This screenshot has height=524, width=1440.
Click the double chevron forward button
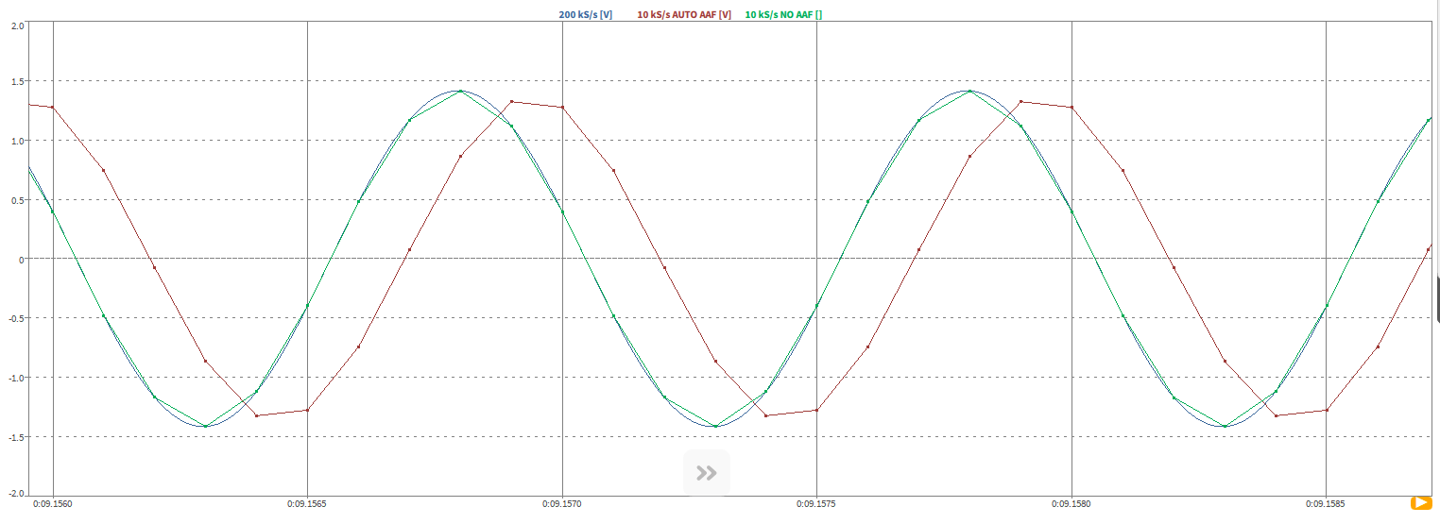(x=707, y=473)
